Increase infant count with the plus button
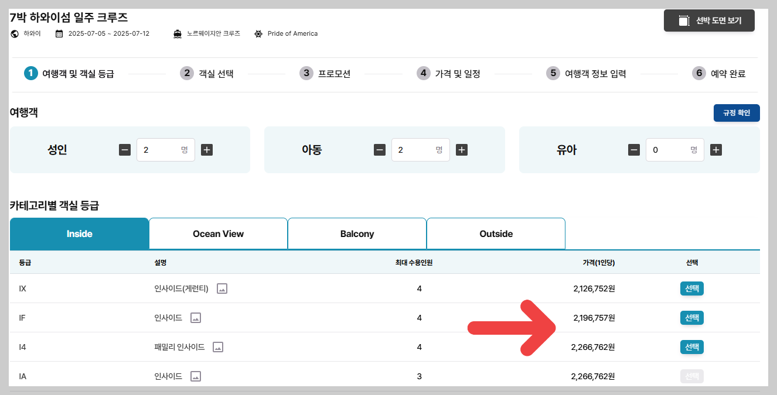Image resolution: width=777 pixels, height=395 pixels. [715, 149]
